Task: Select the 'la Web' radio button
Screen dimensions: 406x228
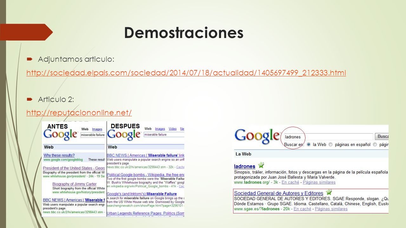Action: pyautogui.click(x=309, y=145)
